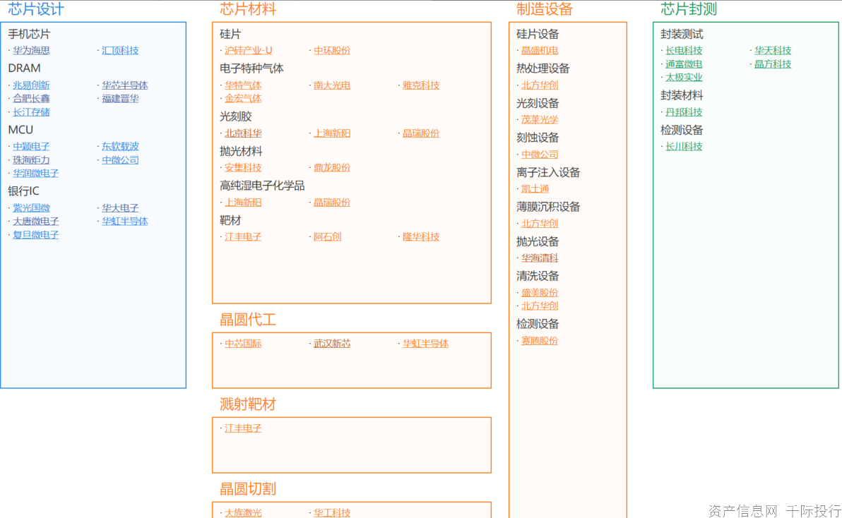Select 盛美股份 under 清洗设备
842x518 pixels.
coord(540,293)
